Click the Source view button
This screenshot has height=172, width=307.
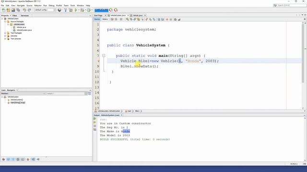point(97,19)
